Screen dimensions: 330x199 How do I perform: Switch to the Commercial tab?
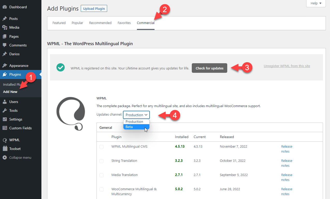point(146,23)
